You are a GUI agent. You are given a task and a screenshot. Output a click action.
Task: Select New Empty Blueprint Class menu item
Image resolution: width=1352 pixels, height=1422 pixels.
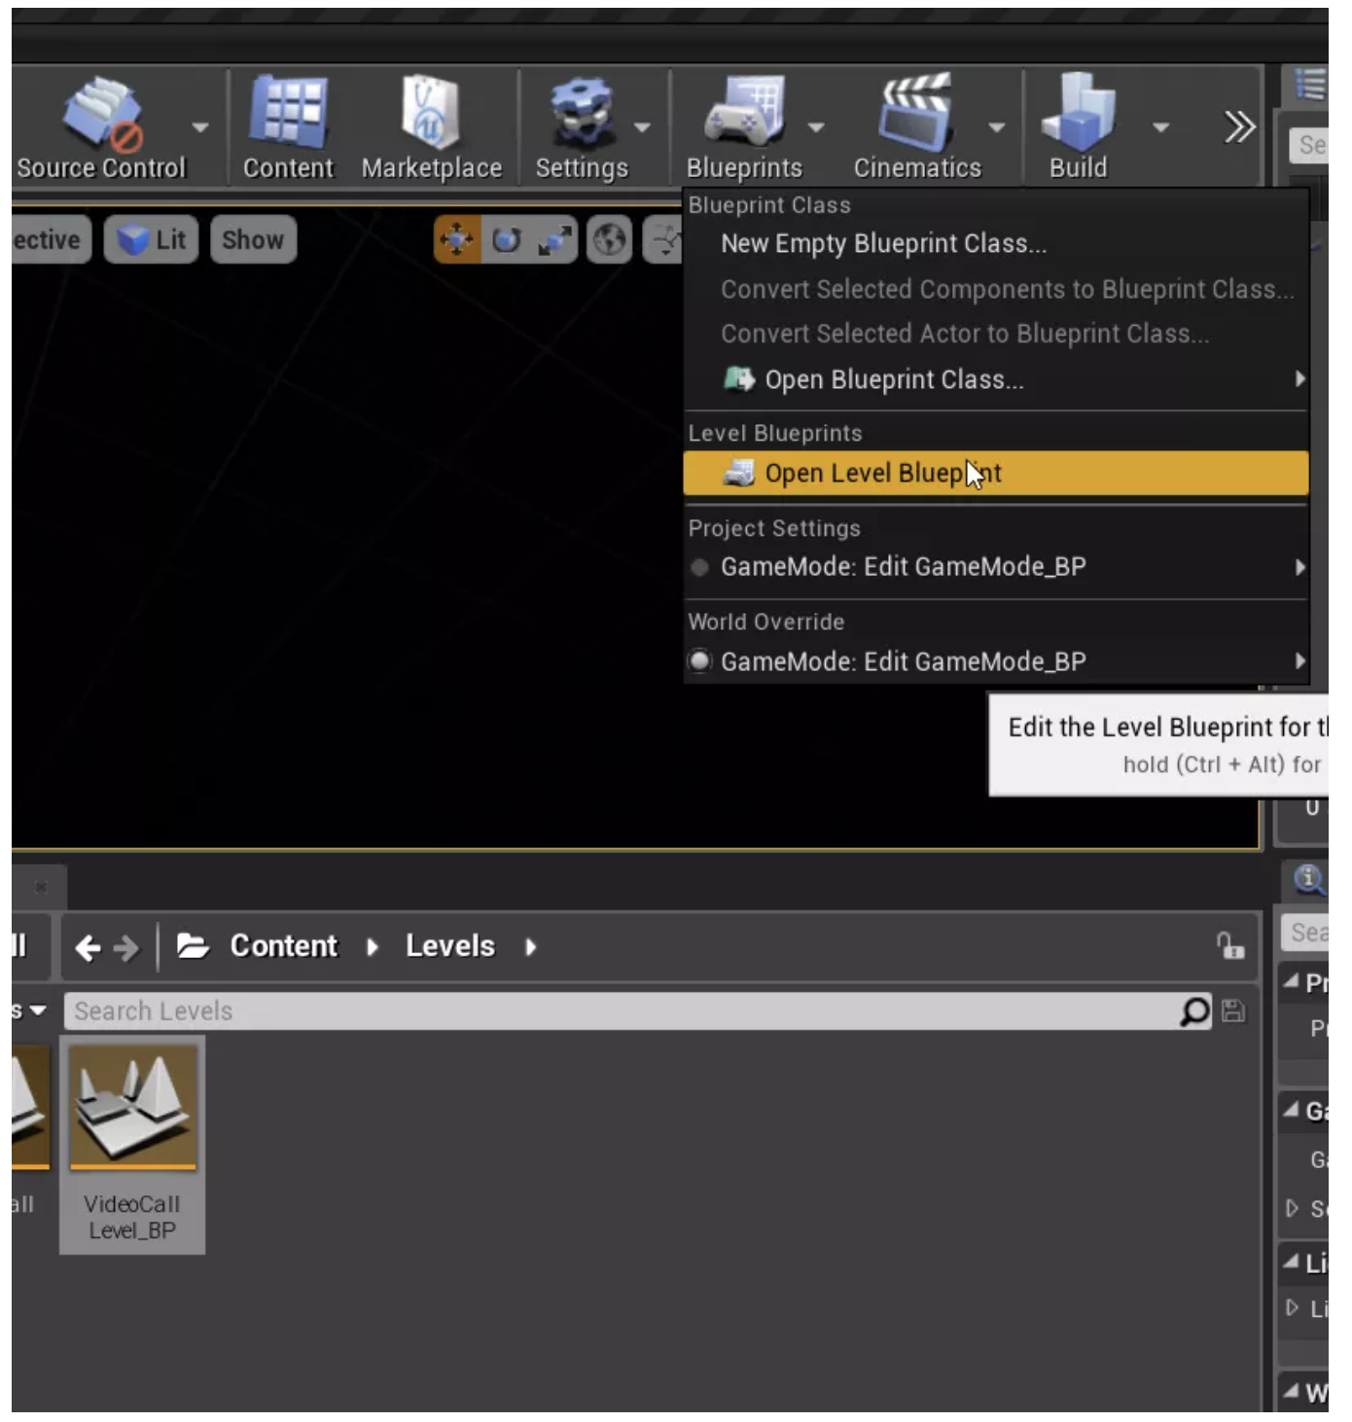click(x=996, y=243)
